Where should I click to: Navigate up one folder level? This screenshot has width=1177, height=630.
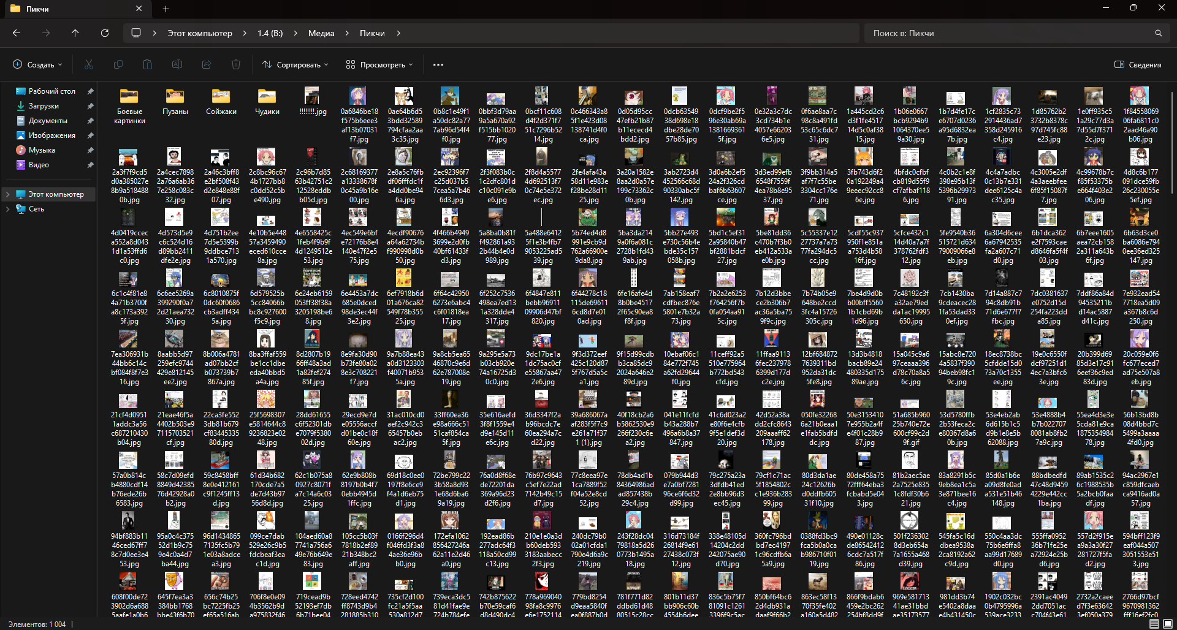(75, 33)
